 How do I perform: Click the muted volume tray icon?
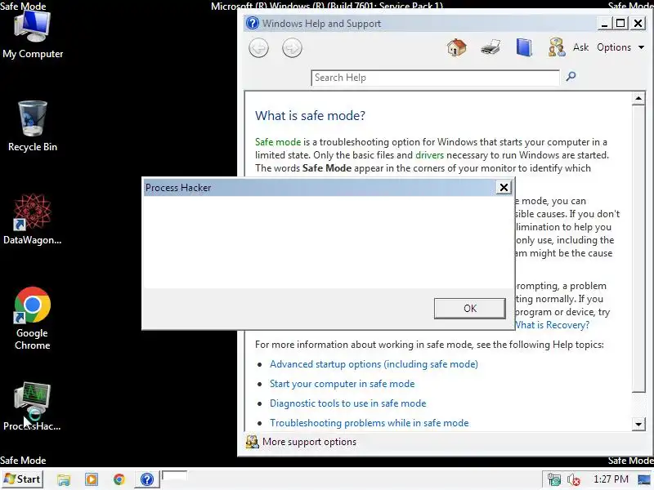tap(574, 480)
